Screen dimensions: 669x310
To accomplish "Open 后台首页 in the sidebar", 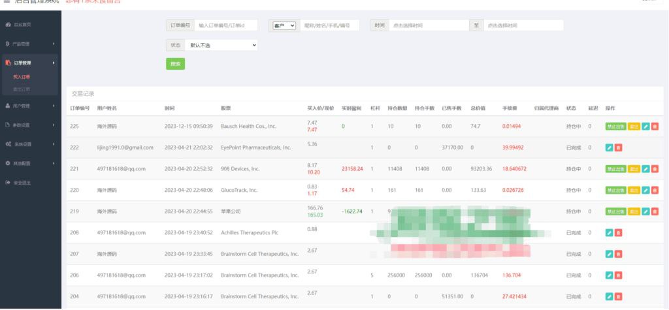I will pos(22,24).
